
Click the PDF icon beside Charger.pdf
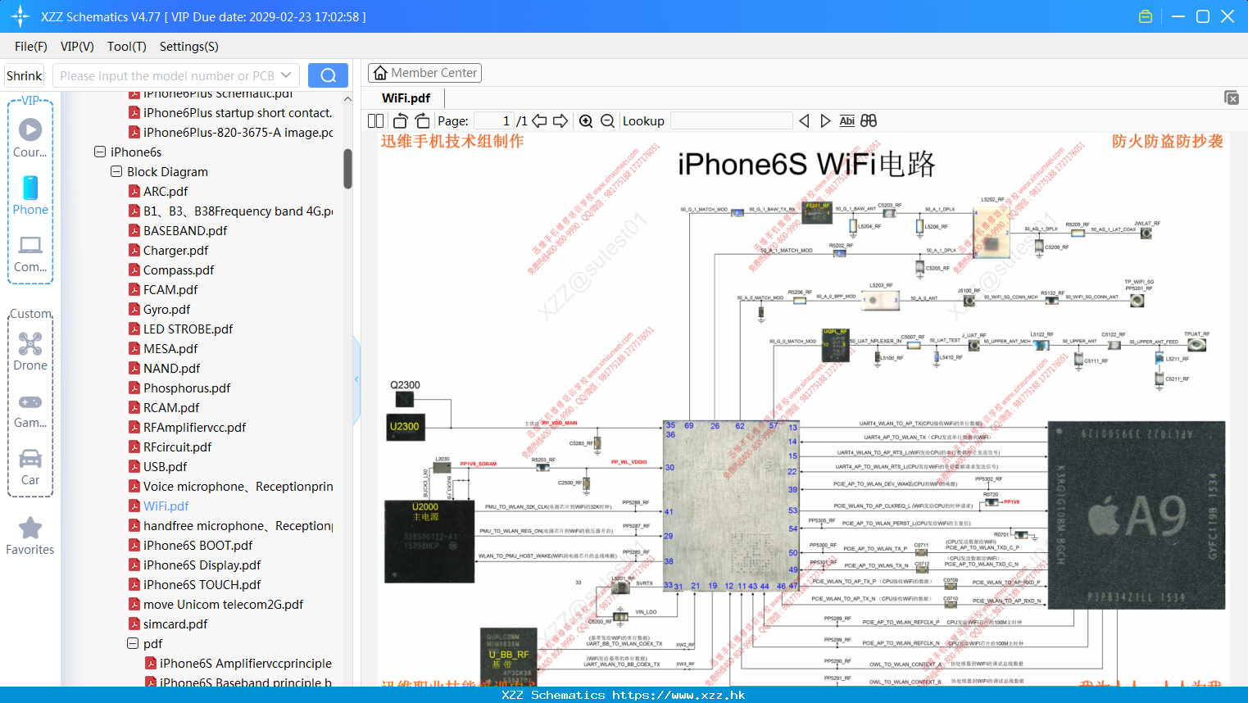point(134,250)
